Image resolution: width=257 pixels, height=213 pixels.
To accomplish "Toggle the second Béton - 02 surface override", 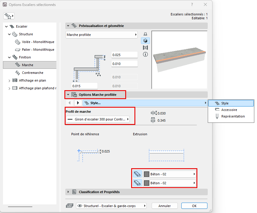I will tap(137, 183).
